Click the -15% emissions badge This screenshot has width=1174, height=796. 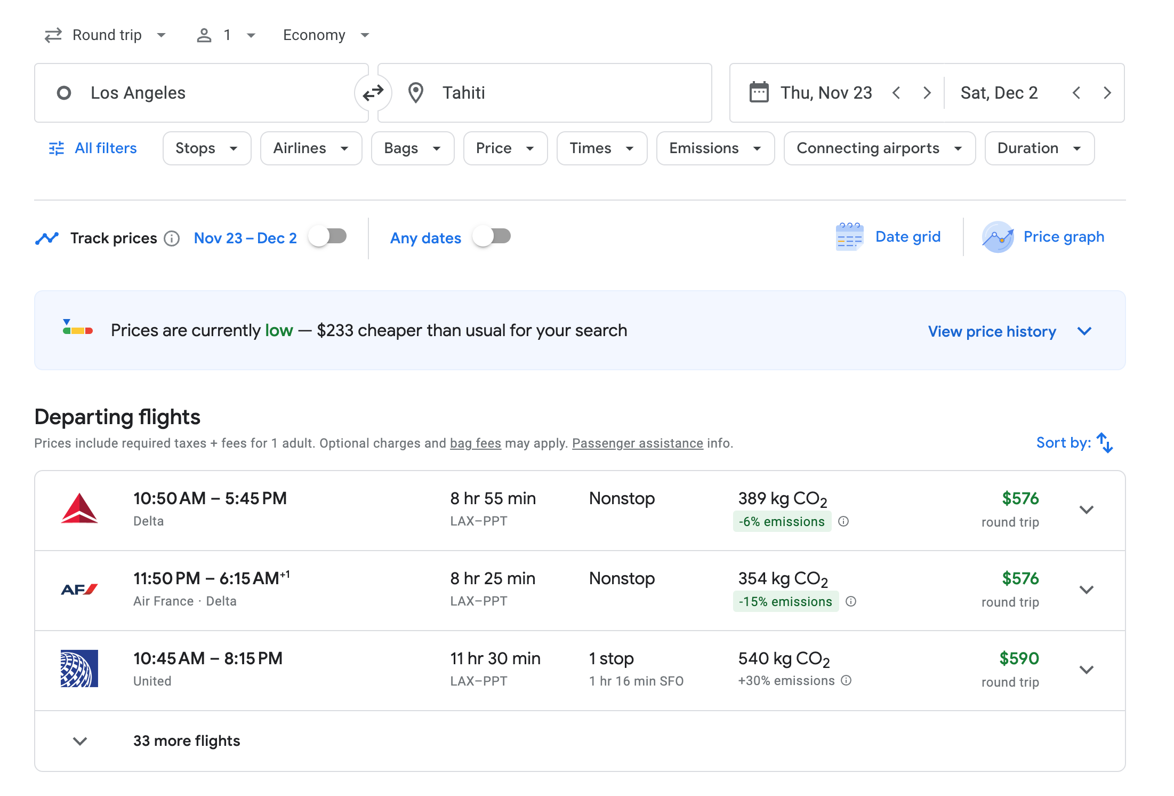786,602
